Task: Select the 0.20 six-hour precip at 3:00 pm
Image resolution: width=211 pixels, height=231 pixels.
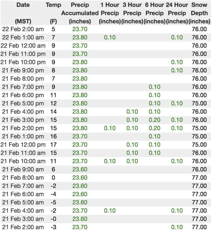Action: point(155,120)
